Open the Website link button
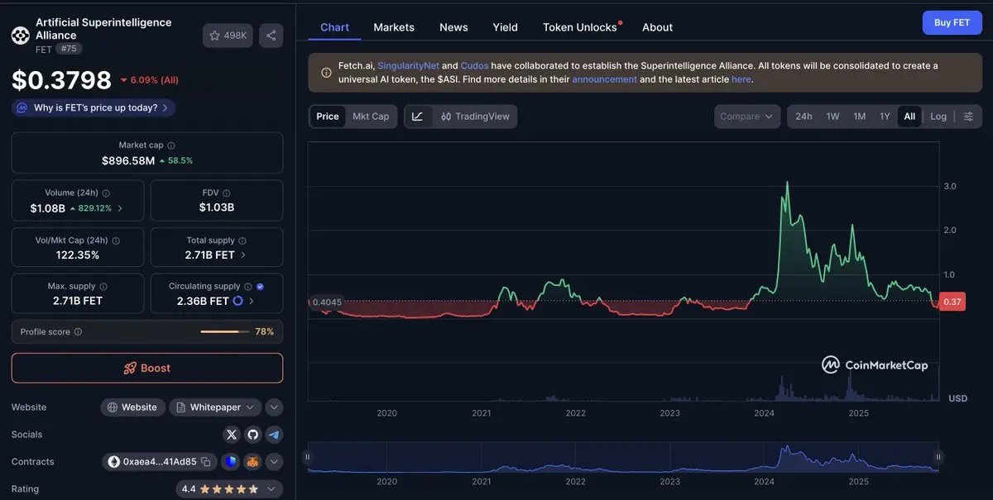Viewport: 993px width, 500px height. coord(132,407)
